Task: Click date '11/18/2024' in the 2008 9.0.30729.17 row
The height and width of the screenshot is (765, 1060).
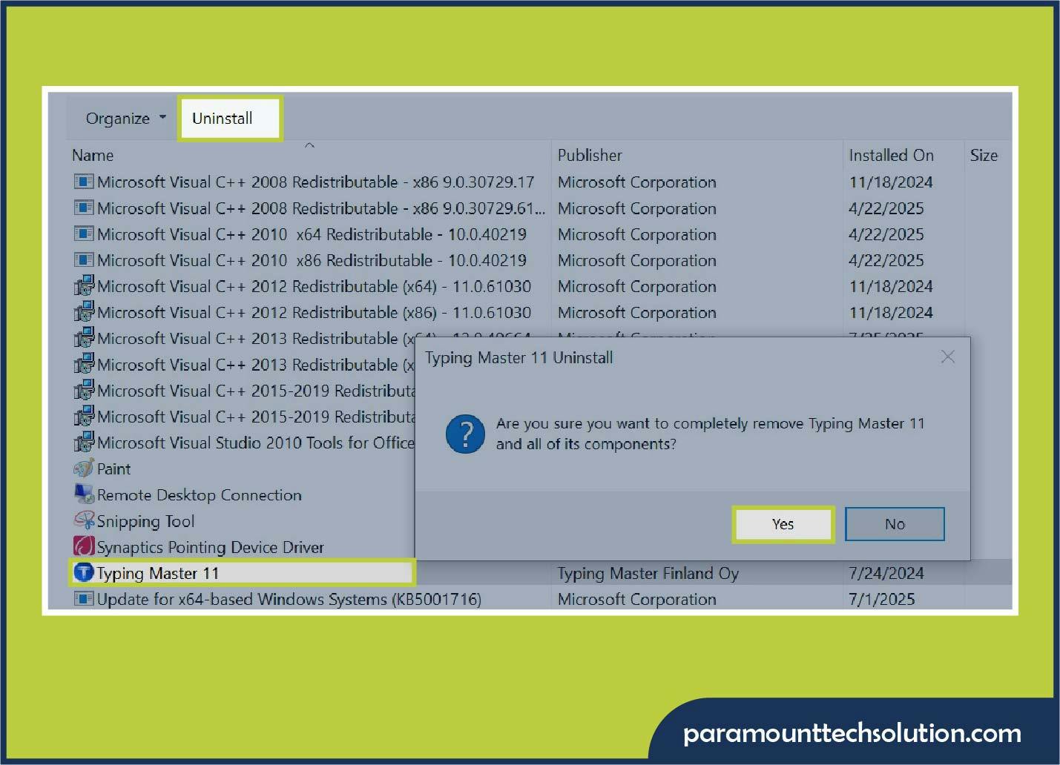Action: [x=890, y=182]
